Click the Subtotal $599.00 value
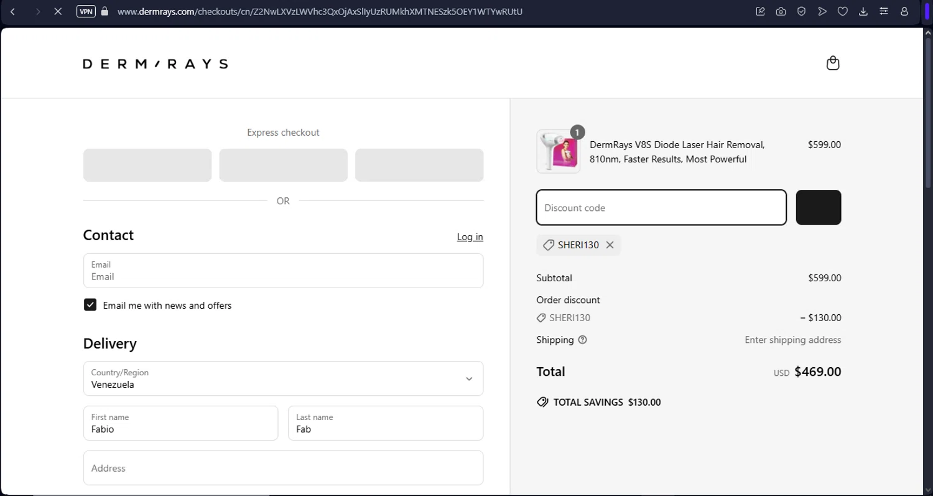This screenshot has height=496, width=933. tap(825, 278)
